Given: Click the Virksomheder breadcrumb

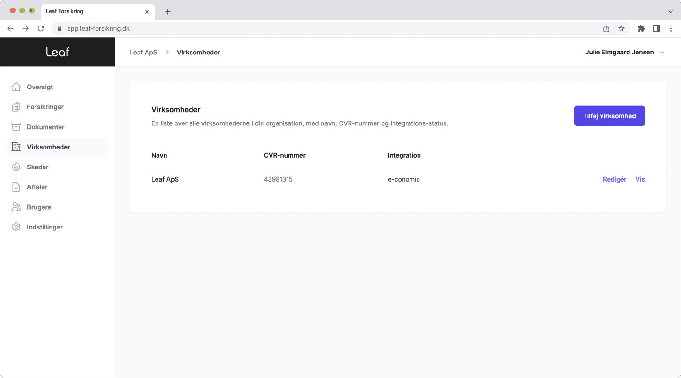Looking at the screenshot, I should tap(198, 52).
